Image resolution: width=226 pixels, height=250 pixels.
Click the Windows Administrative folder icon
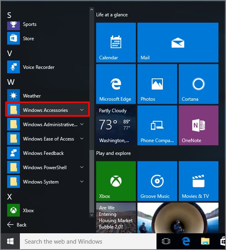pyautogui.click(x=14, y=124)
